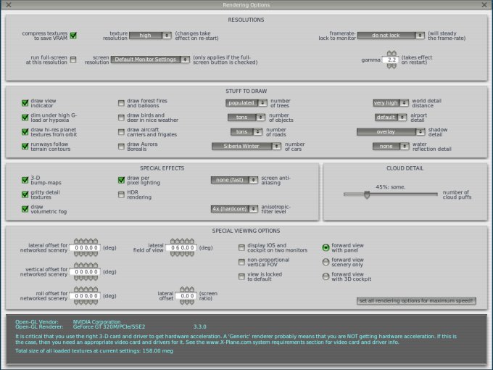Increase lateral offset screen ratio with up arrows
This screenshot has width=493, height=370.
[187, 289]
